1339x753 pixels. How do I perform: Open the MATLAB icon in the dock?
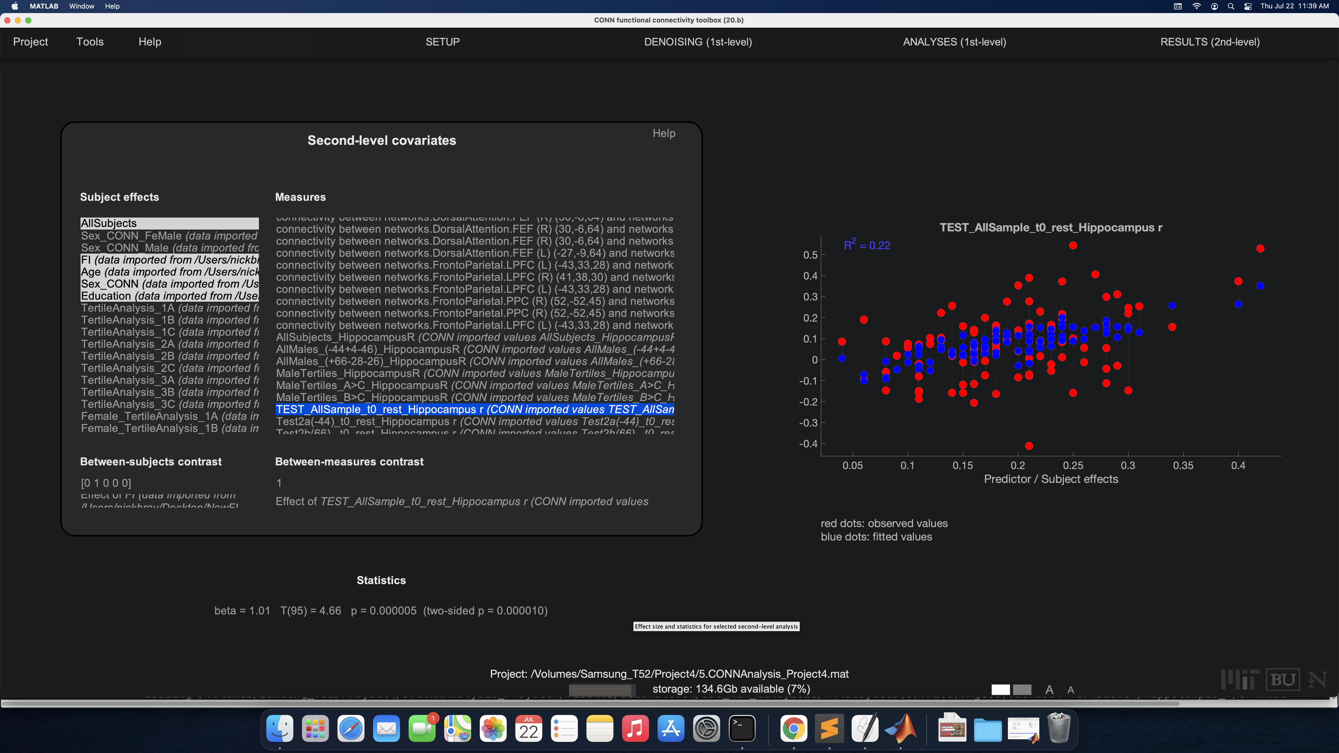(901, 729)
